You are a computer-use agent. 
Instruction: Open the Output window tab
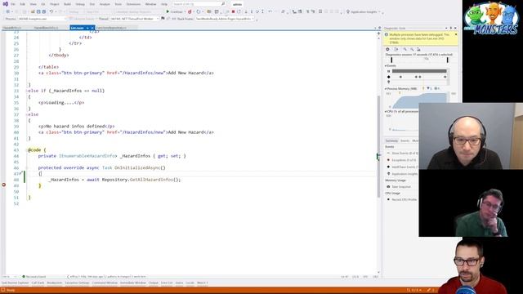pos(154,283)
